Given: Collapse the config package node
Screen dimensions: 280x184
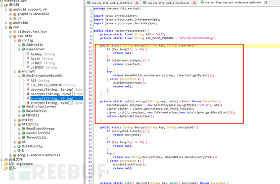Looking at the screenshot, I should click(15, 41).
